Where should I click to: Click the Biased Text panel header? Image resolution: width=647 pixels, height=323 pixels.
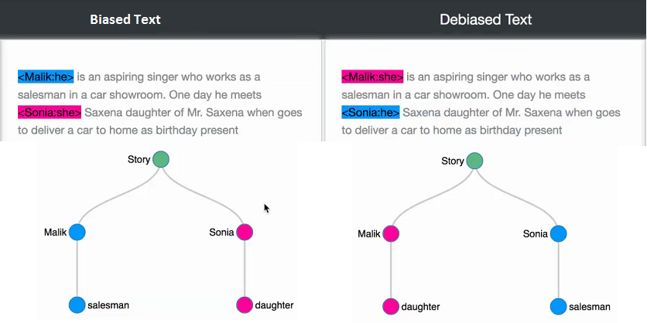click(125, 19)
